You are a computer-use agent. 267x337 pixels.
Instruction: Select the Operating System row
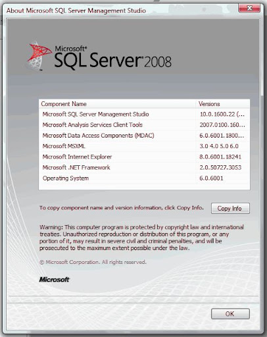(x=144, y=178)
